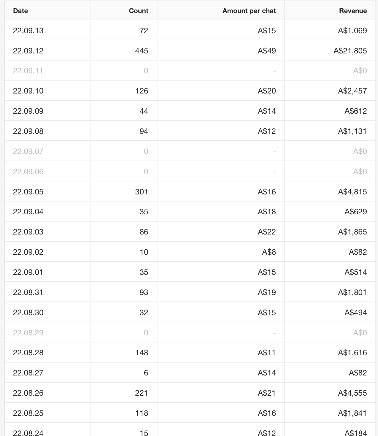The width and height of the screenshot is (378, 436).
Task: Select the 22.09.02 date cell
Action: (28, 252)
